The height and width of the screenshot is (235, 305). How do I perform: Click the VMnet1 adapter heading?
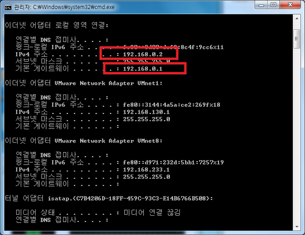84,83
